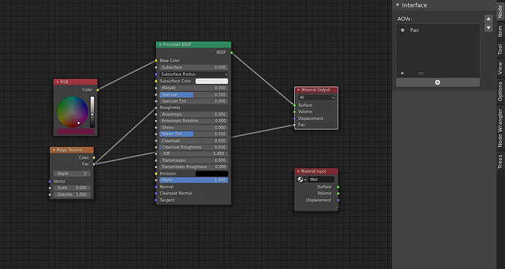
Task: Click the Specular 0.500 slider
Action: point(194,95)
